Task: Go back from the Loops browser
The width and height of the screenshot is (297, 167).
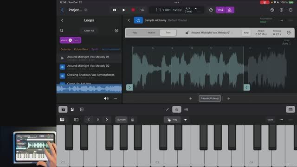Action: [x=62, y=20]
